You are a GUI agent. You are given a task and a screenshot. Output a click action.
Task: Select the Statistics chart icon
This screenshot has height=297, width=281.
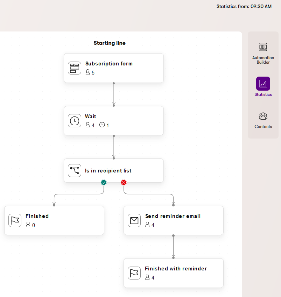(263, 84)
